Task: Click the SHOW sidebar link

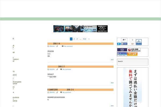Action: (x=15, y=84)
